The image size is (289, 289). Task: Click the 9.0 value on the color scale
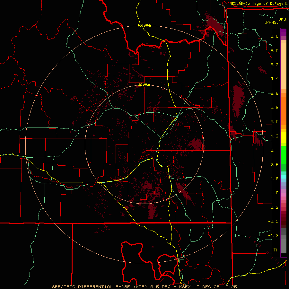pyautogui.click(x=275, y=50)
